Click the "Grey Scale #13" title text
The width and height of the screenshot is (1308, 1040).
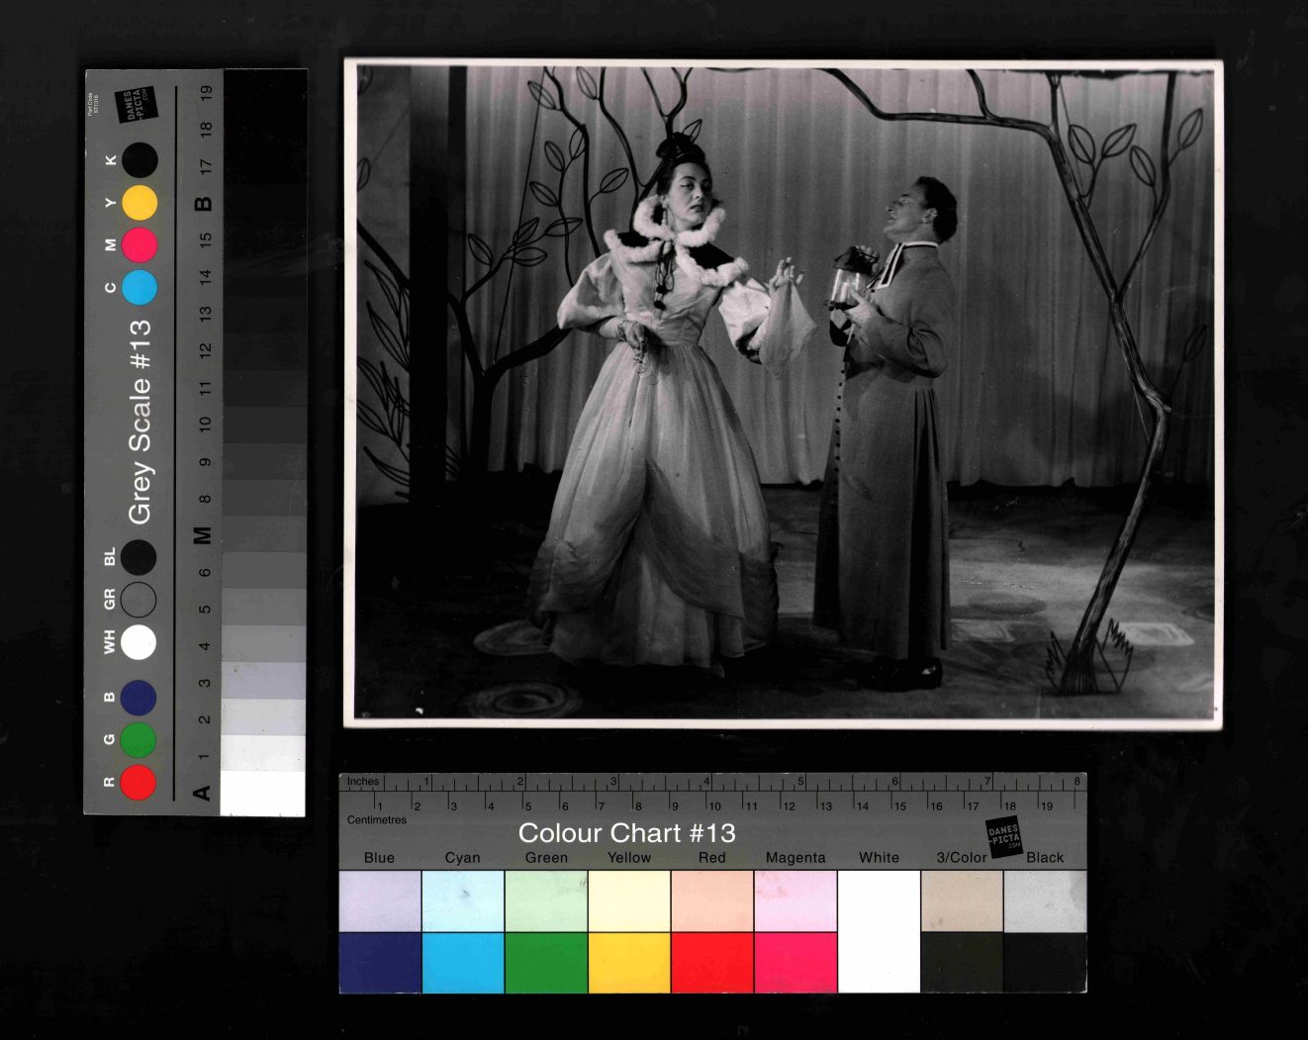(x=140, y=421)
